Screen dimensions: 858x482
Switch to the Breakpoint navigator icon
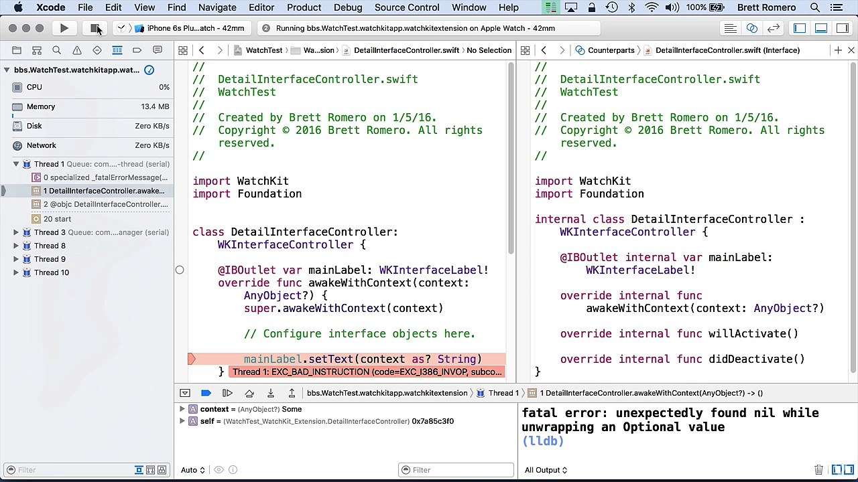(137, 50)
